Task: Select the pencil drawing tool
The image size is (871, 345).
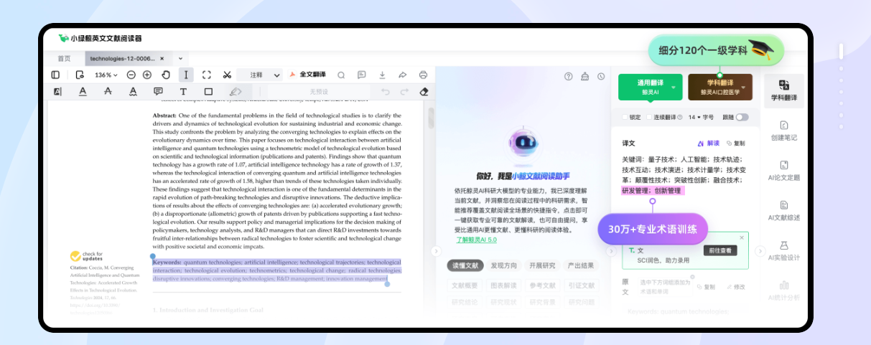Action: pyautogui.click(x=235, y=92)
